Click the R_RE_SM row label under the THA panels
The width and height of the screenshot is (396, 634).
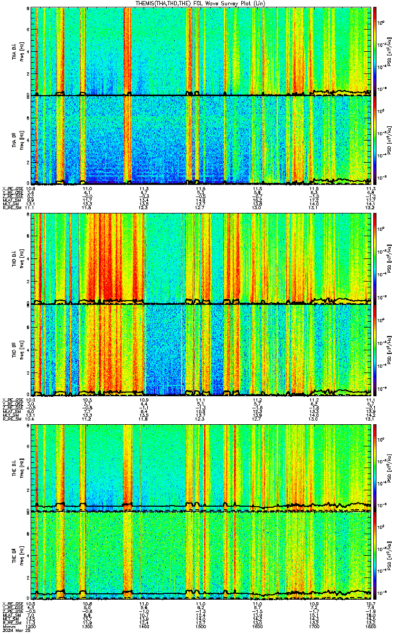point(12,208)
